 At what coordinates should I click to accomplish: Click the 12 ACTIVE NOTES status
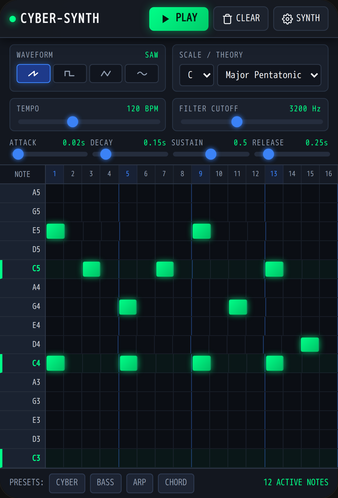[x=296, y=482]
